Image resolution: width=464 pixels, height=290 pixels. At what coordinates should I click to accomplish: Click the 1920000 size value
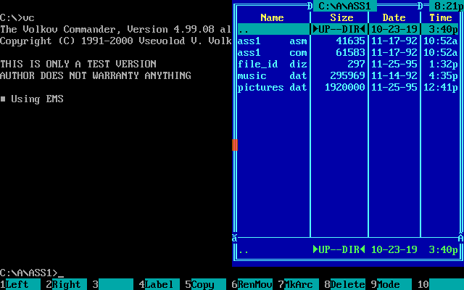pos(345,87)
